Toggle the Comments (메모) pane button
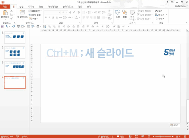The image size is (189, 138). 120,137
